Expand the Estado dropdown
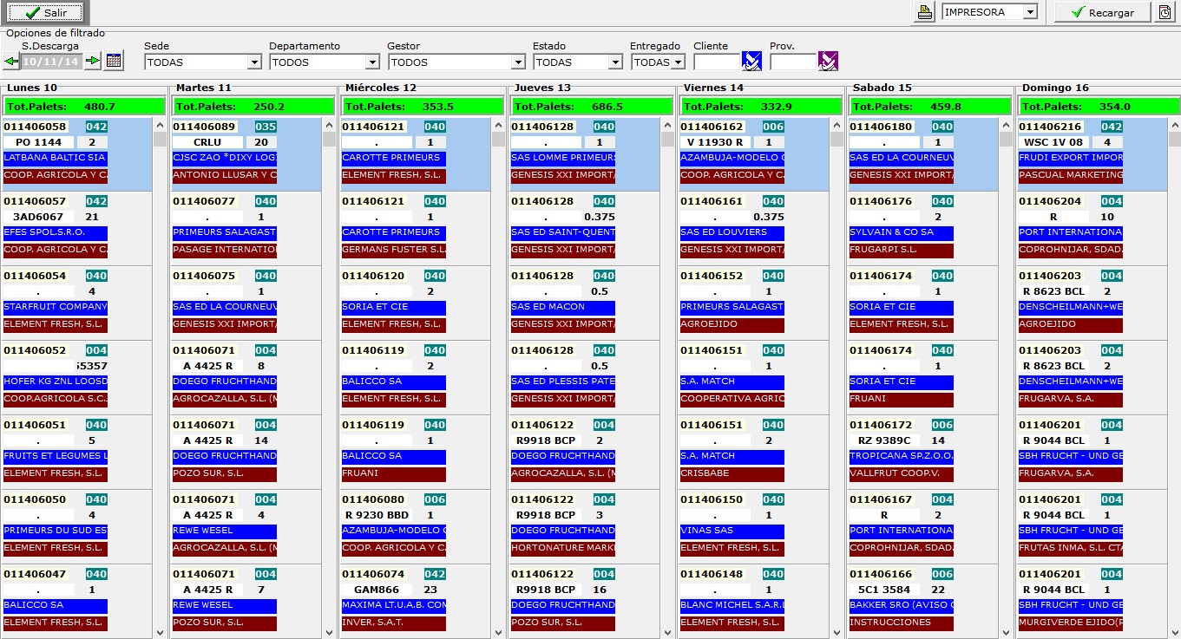1181x639 pixels. pyautogui.click(x=615, y=62)
